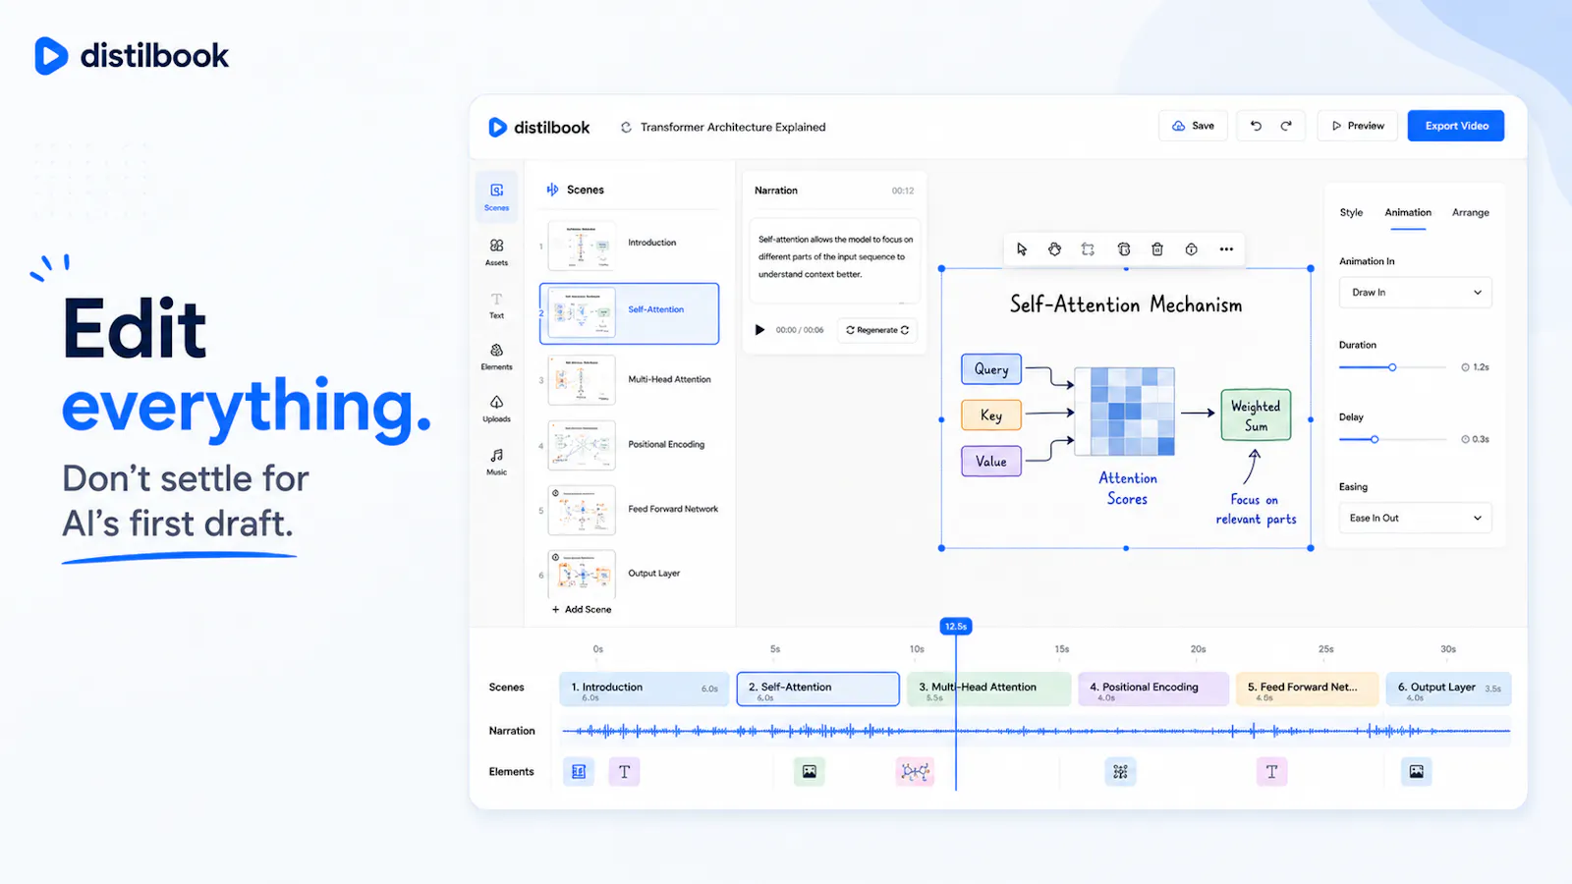
Task: Select the grid nodes element on timeline
Action: (1120, 772)
